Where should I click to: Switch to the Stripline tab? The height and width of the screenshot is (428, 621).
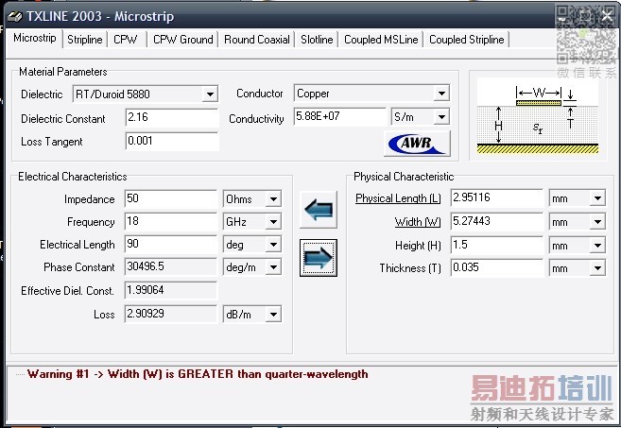85,40
